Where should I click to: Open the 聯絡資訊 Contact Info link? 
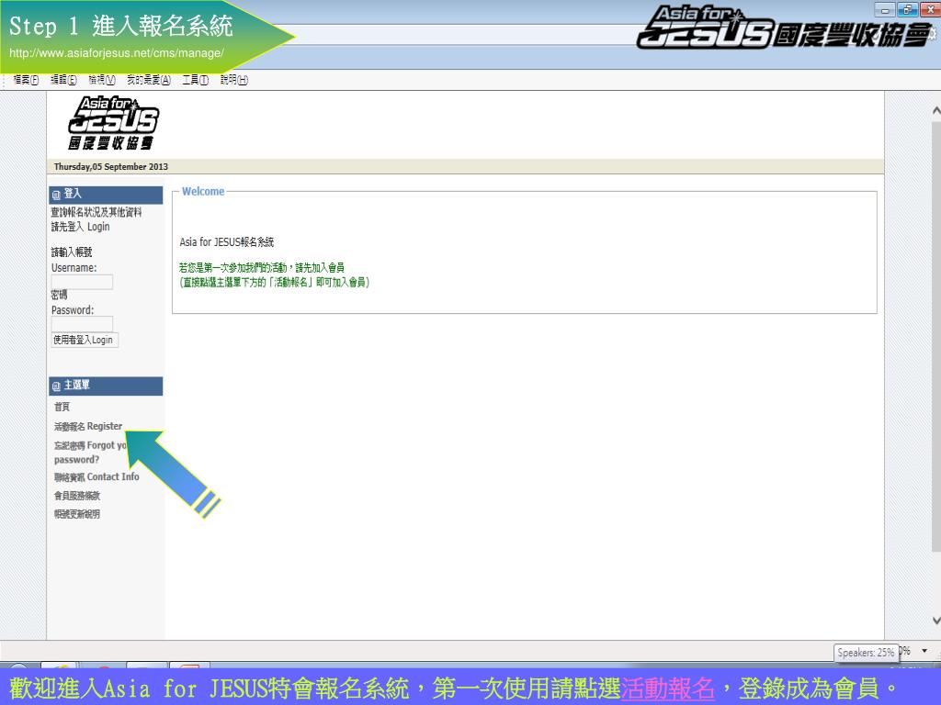coord(96,476)
